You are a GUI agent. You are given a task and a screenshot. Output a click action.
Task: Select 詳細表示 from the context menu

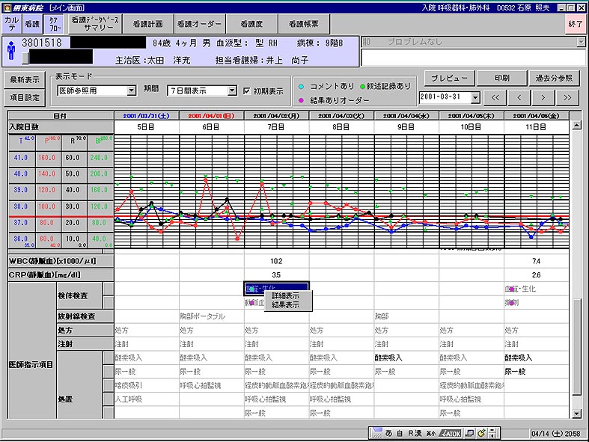(x=285, y=296)
